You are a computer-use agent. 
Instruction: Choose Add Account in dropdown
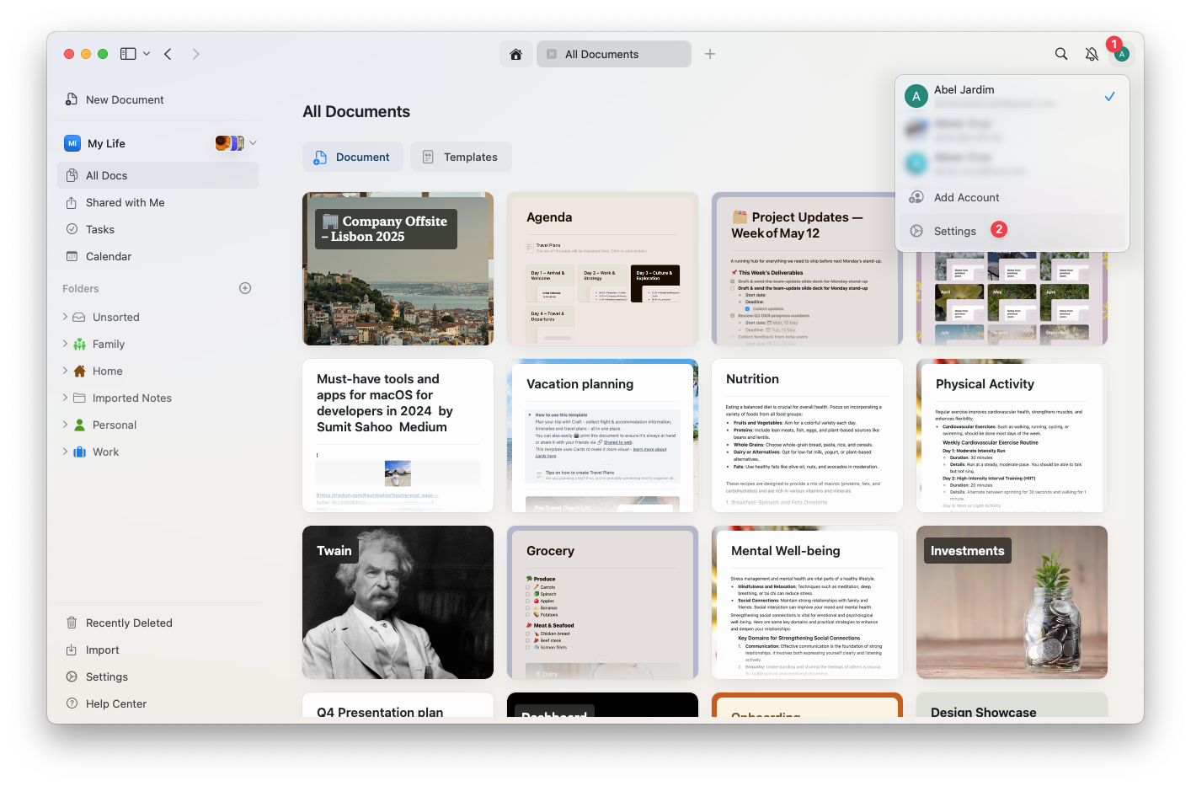click(x=1012, y=197)
